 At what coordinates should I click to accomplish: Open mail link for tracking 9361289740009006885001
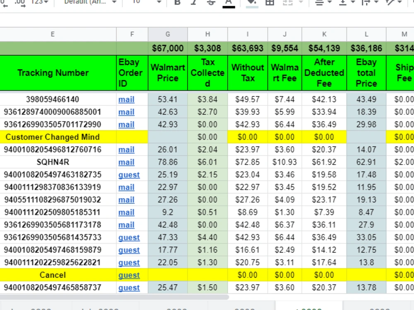[x=126, y=112]
